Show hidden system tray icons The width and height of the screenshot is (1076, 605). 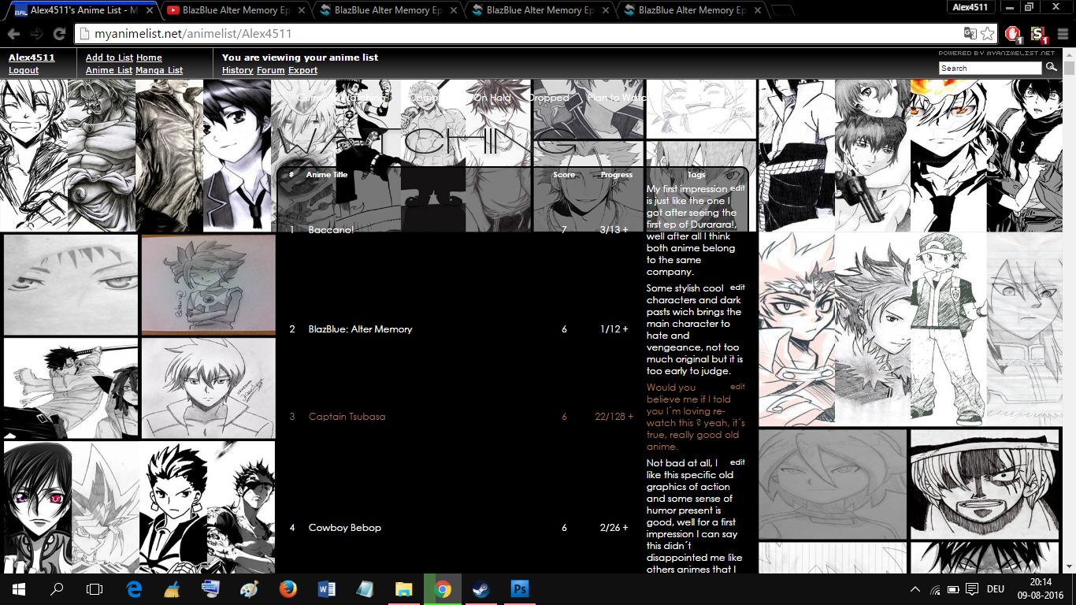[x=915, y=589]
